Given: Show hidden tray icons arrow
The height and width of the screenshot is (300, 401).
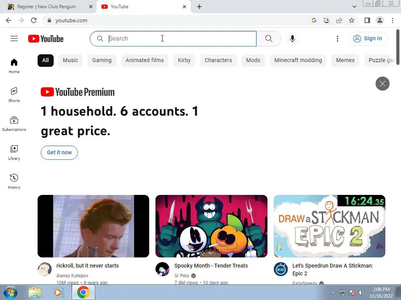Looking at the screenshot, I should tap(333, 293).
